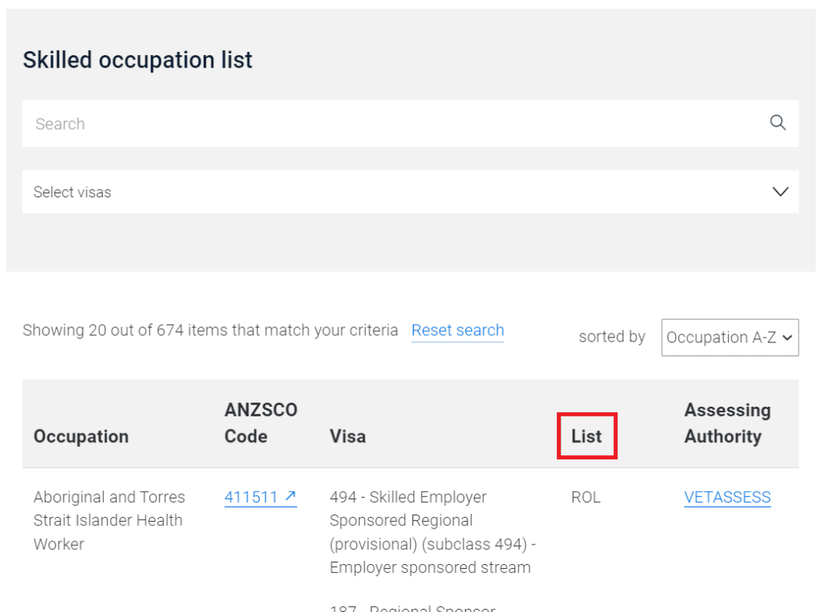This screenshot has width=831, height=612.
Task: Click the Skilled occupation list heading
Action: click(137, 60)
